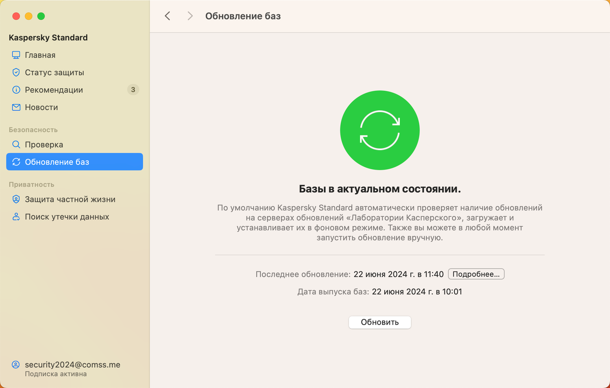The image size is (610, 388).
Task: Close the window with the red button
Action: click(x=16, y=16)
